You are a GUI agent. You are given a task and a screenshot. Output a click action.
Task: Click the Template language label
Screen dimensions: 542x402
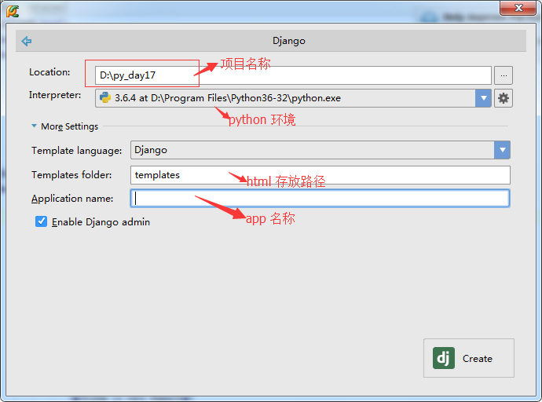point(76,151)
